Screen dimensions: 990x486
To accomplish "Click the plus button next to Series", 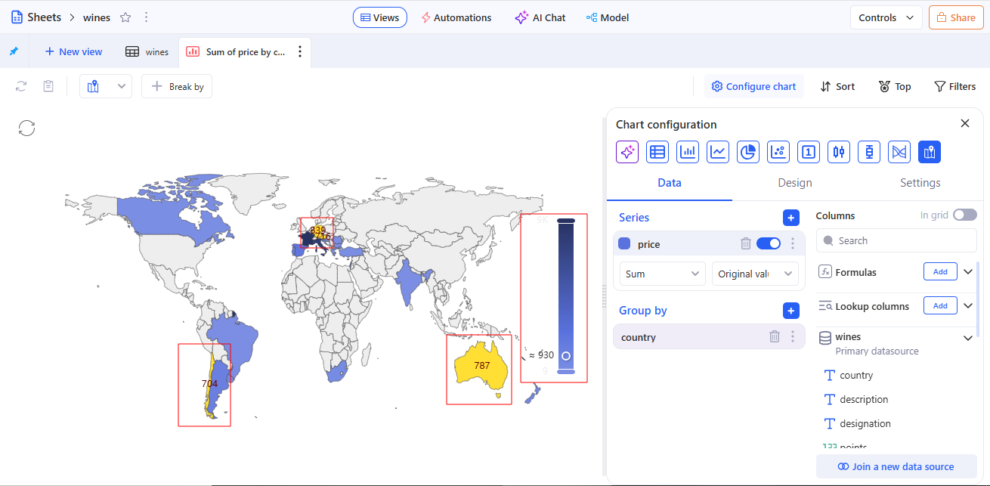I will 791,218.
